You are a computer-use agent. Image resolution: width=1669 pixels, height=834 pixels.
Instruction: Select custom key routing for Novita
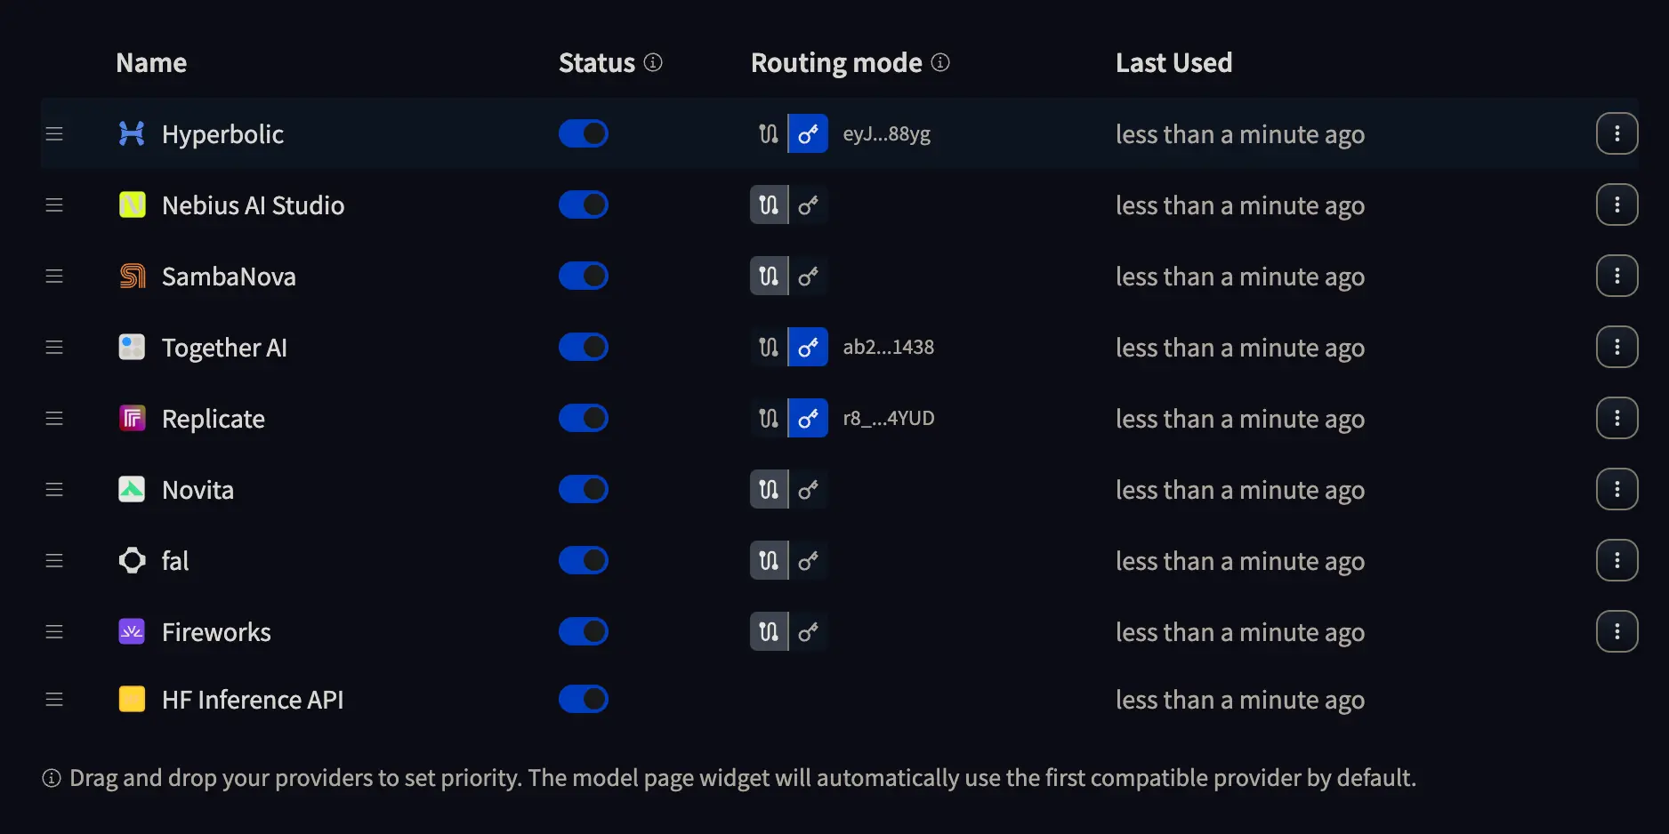pos(808,490)
